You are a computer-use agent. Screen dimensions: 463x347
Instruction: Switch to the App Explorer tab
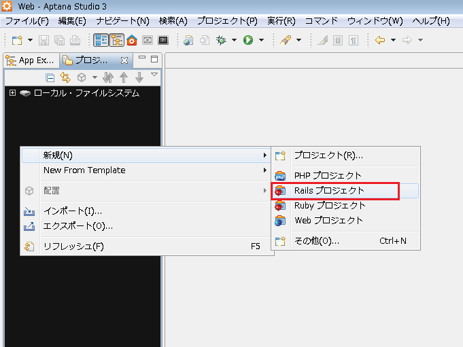point(31,60)
